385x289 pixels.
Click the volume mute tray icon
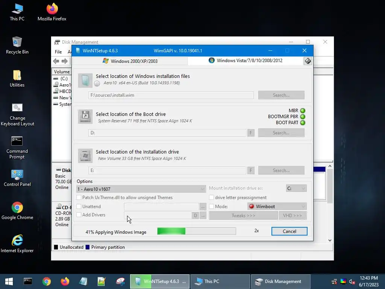[x=352, y=281]
